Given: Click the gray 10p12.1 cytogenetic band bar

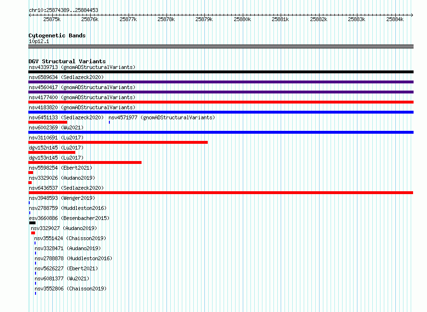Looking at the screenshot, I should click(x=221, y=46).
